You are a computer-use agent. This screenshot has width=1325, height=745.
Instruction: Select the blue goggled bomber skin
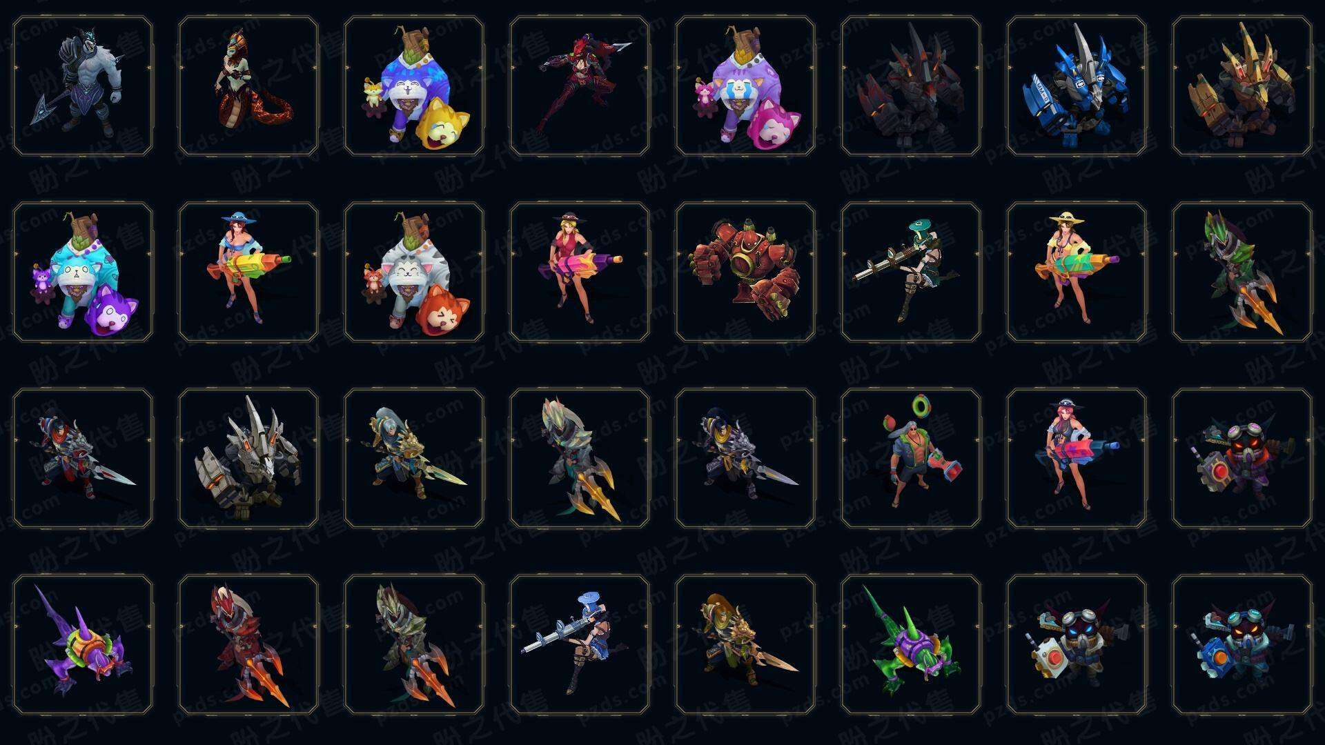tap(1242, 644)
